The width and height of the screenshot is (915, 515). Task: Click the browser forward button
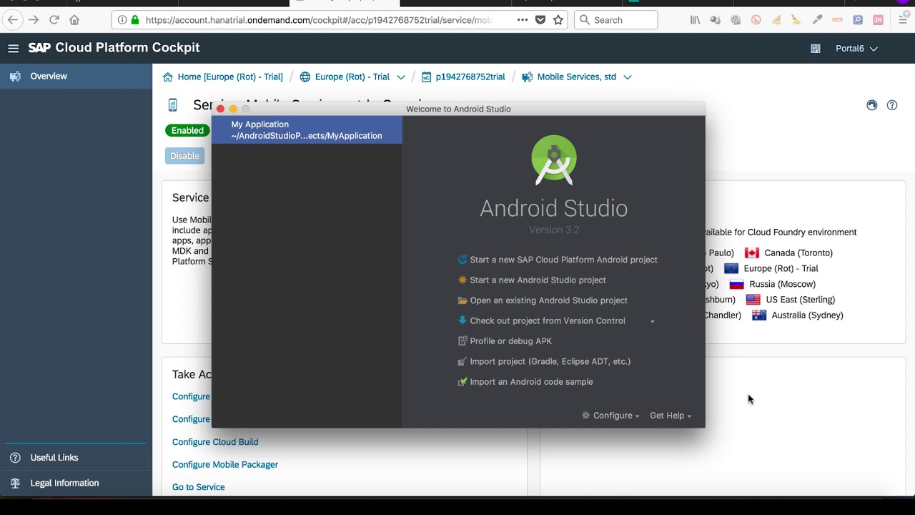(x=34, y=20)
